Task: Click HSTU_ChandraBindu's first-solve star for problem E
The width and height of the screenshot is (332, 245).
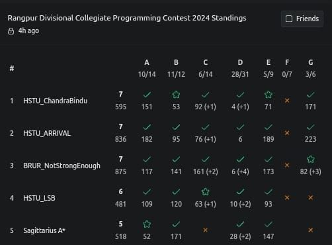Action: (x=269, y=95)
